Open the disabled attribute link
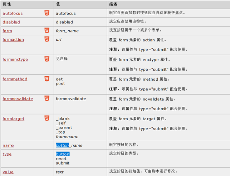 click(x=11, y=22)
